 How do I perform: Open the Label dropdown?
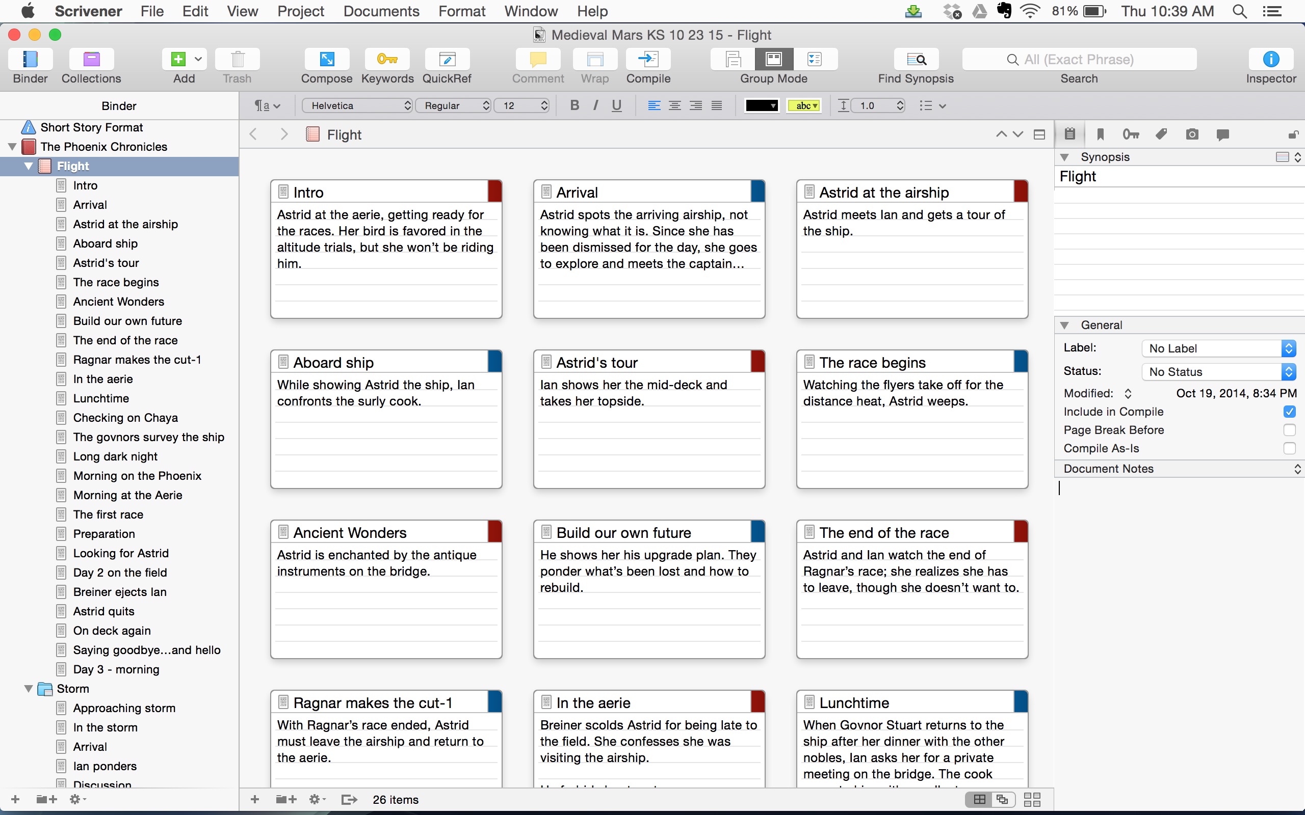pyautogui.click(x=1218, y=349)
